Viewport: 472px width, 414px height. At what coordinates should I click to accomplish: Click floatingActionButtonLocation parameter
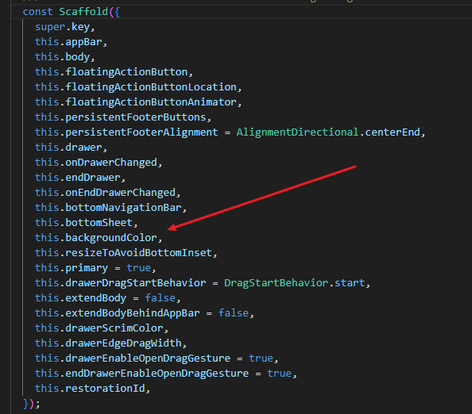tap(151, 87)
